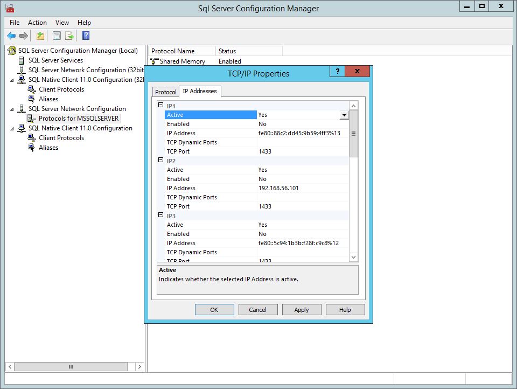Click the Back arrow toolbar icon

11,36
